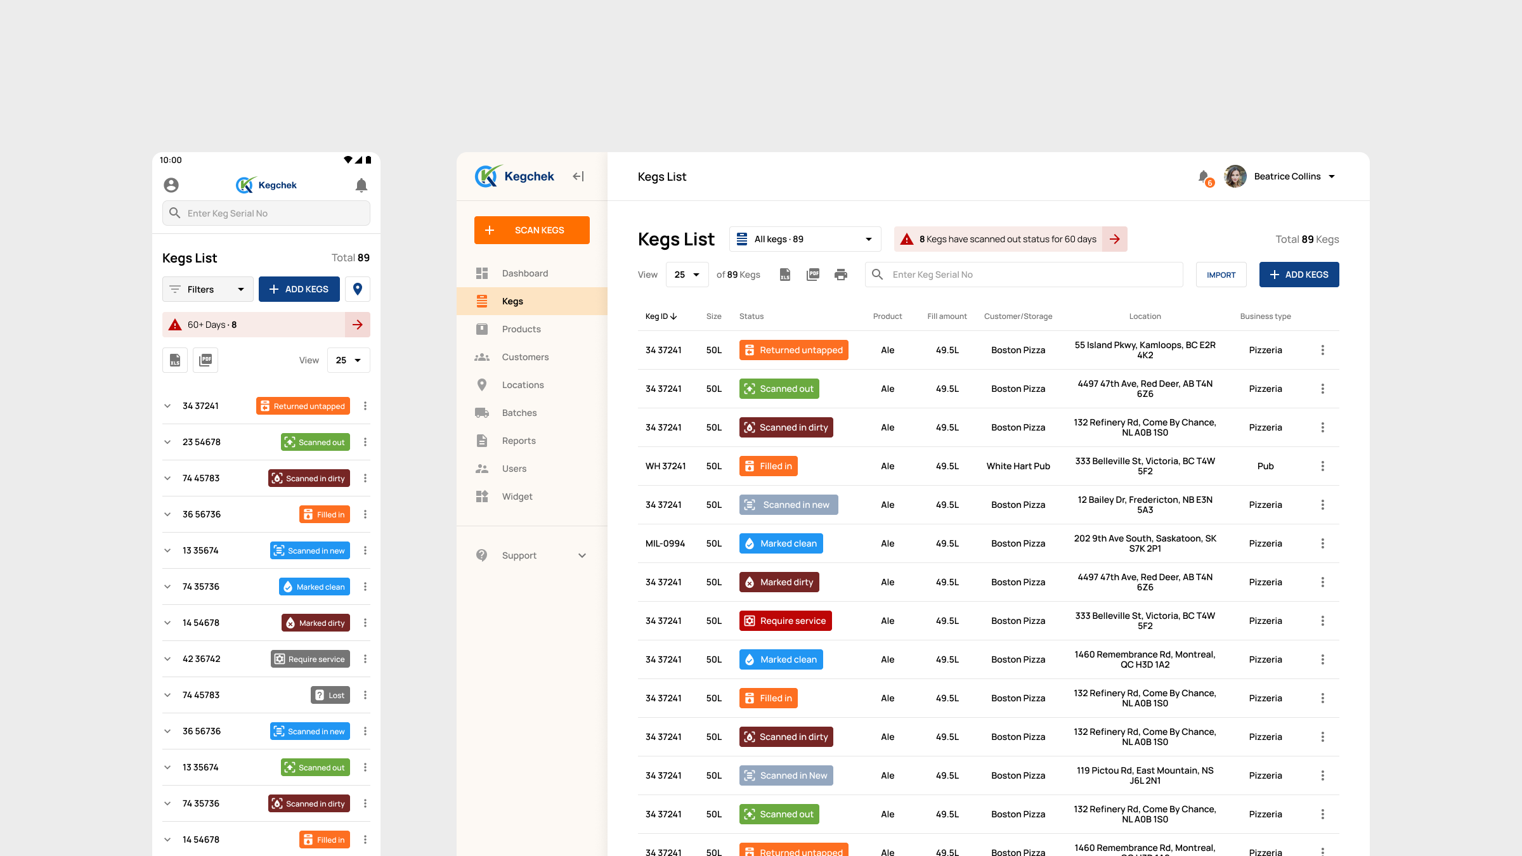Tap the mobile profile avatar icon

[x=171, y=185]
